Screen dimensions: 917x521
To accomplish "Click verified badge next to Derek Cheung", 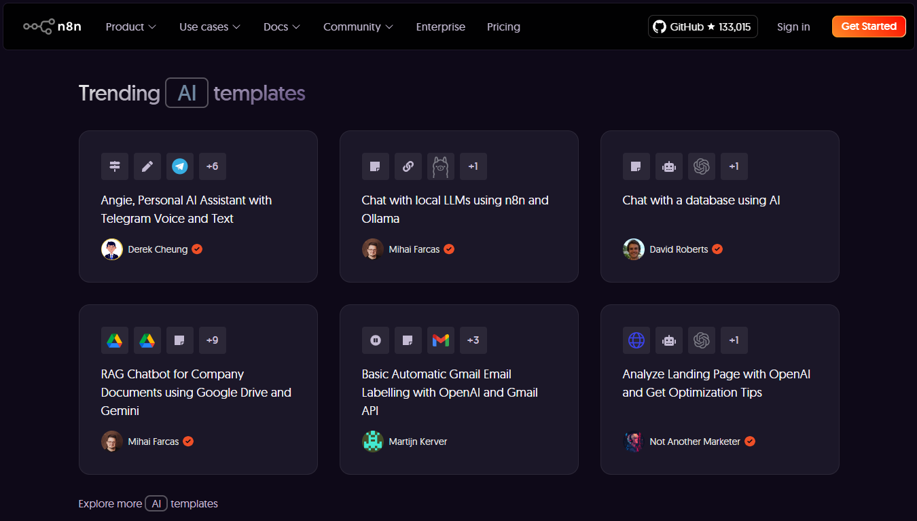I will tap(197, 249).
